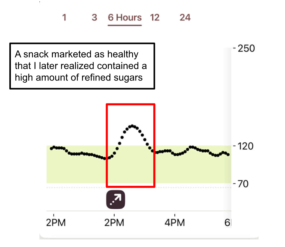Click the healthy snack annotation text box

pyautogui.click(x=82, y=66)
